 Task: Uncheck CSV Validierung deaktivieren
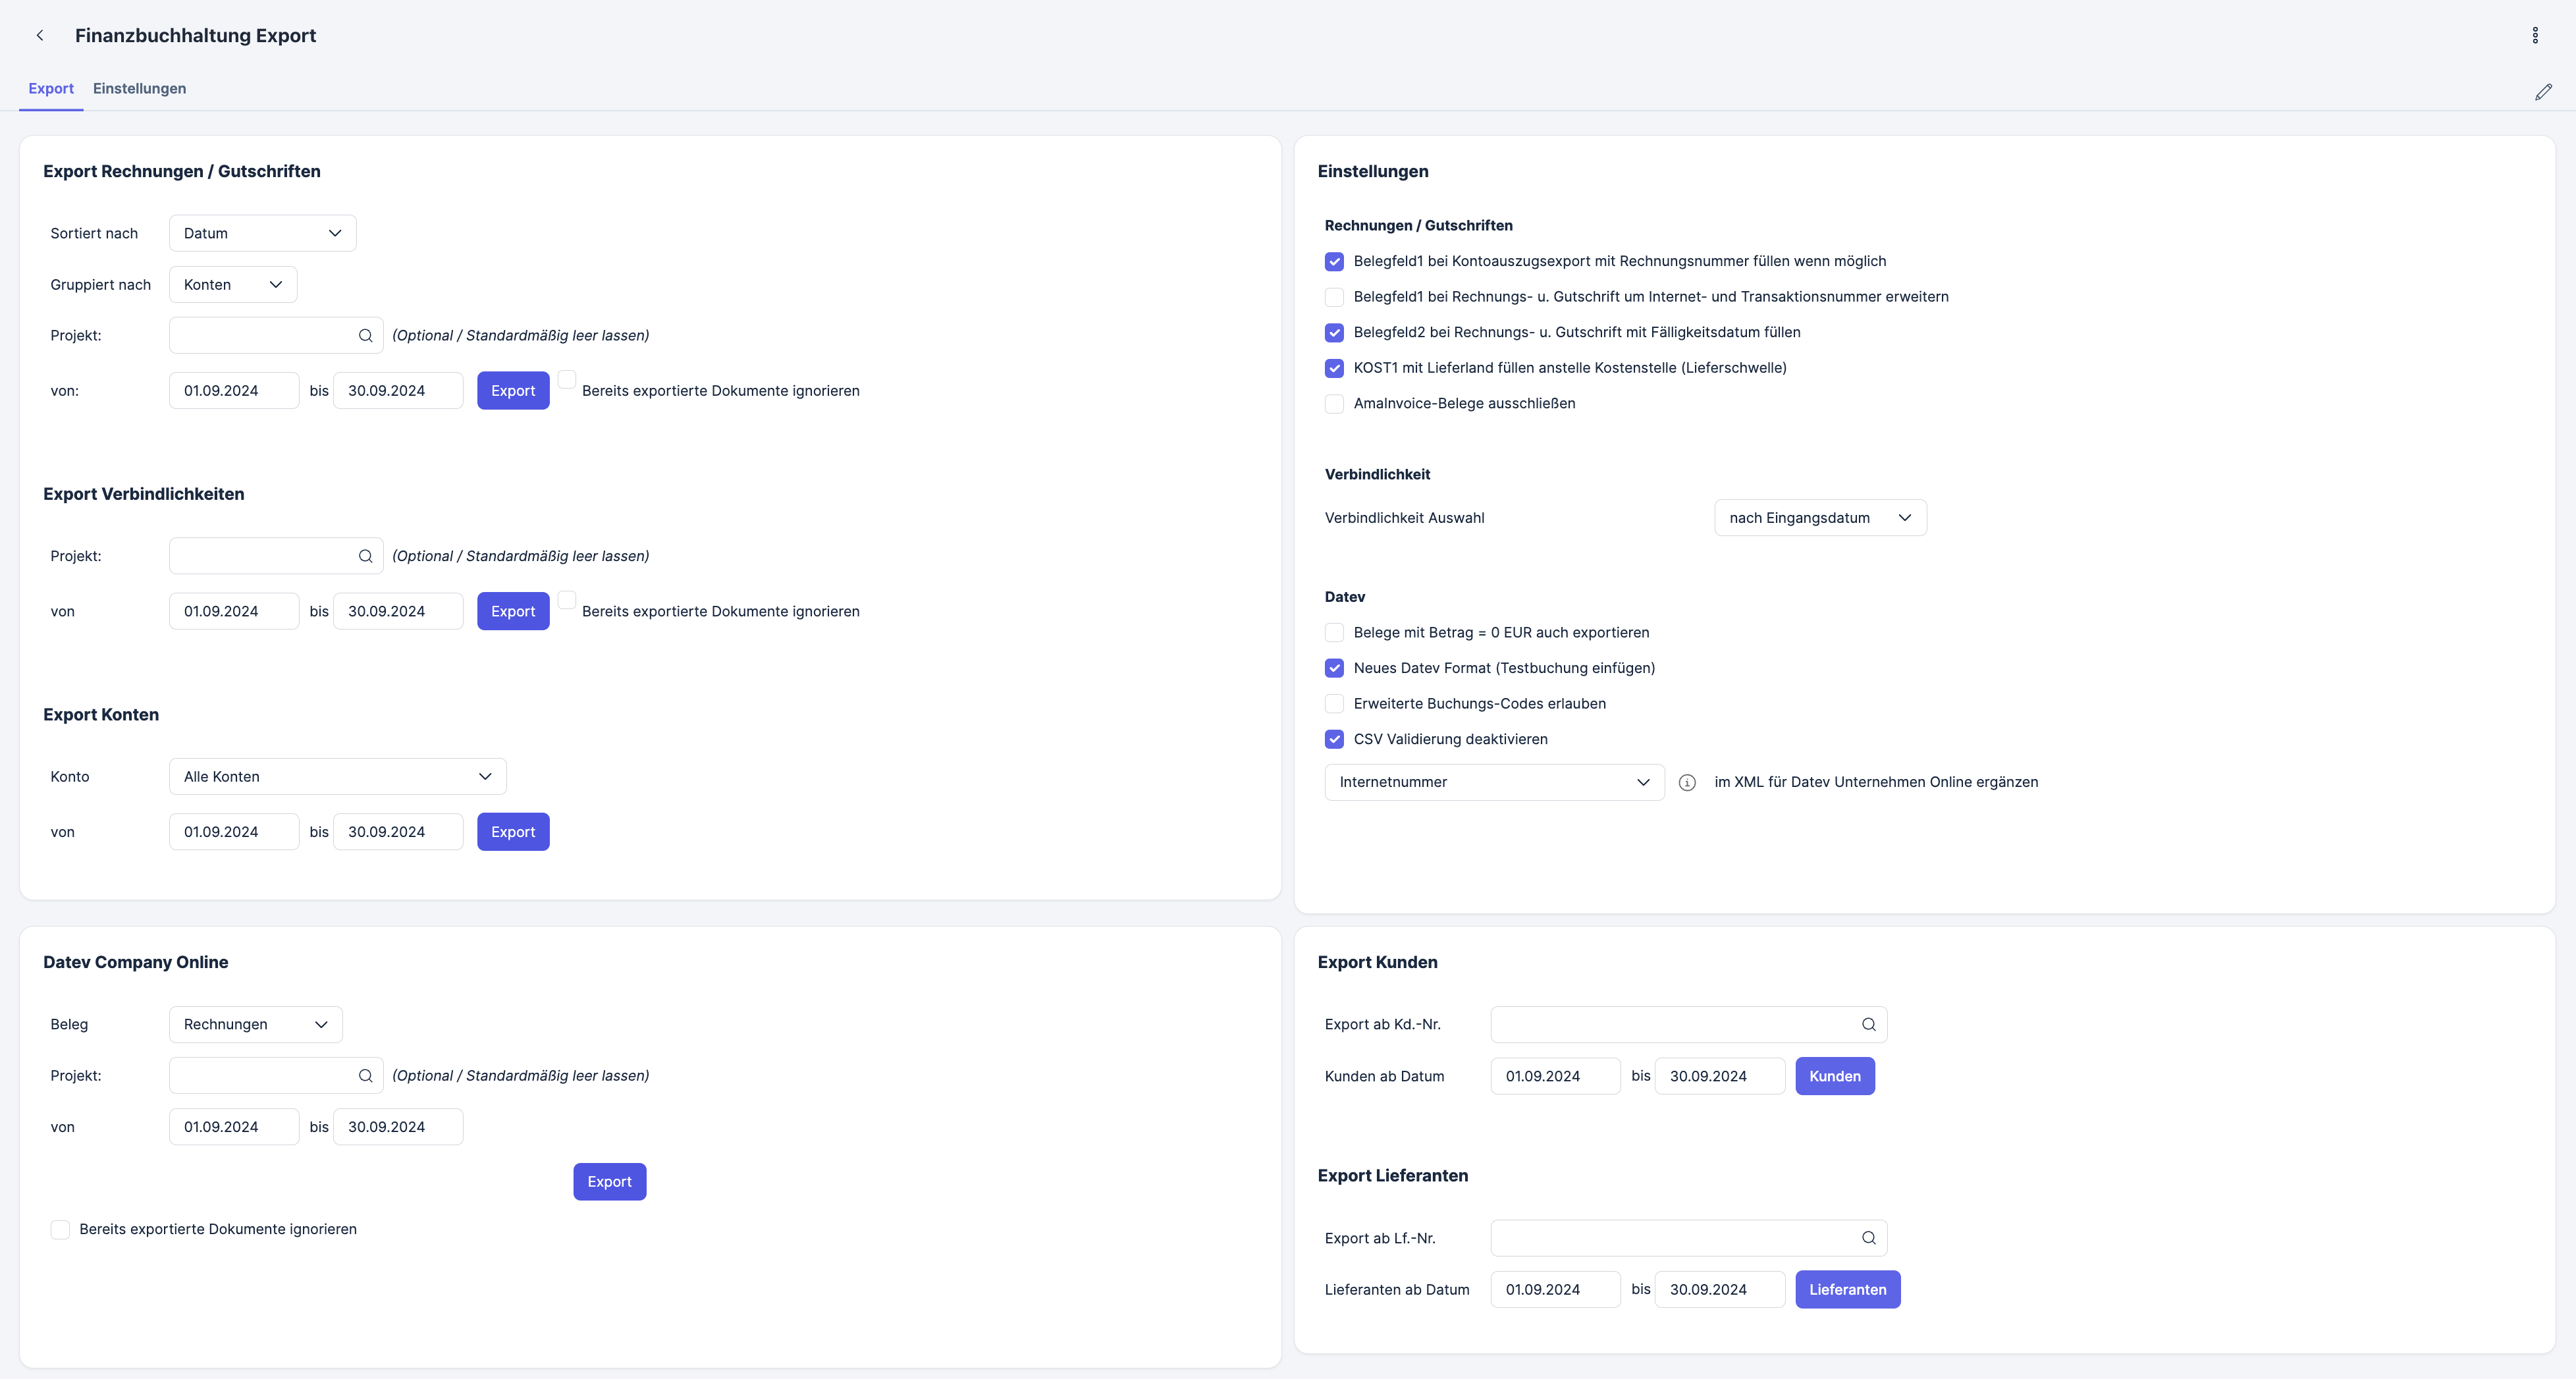click(x=1334, y=739)
